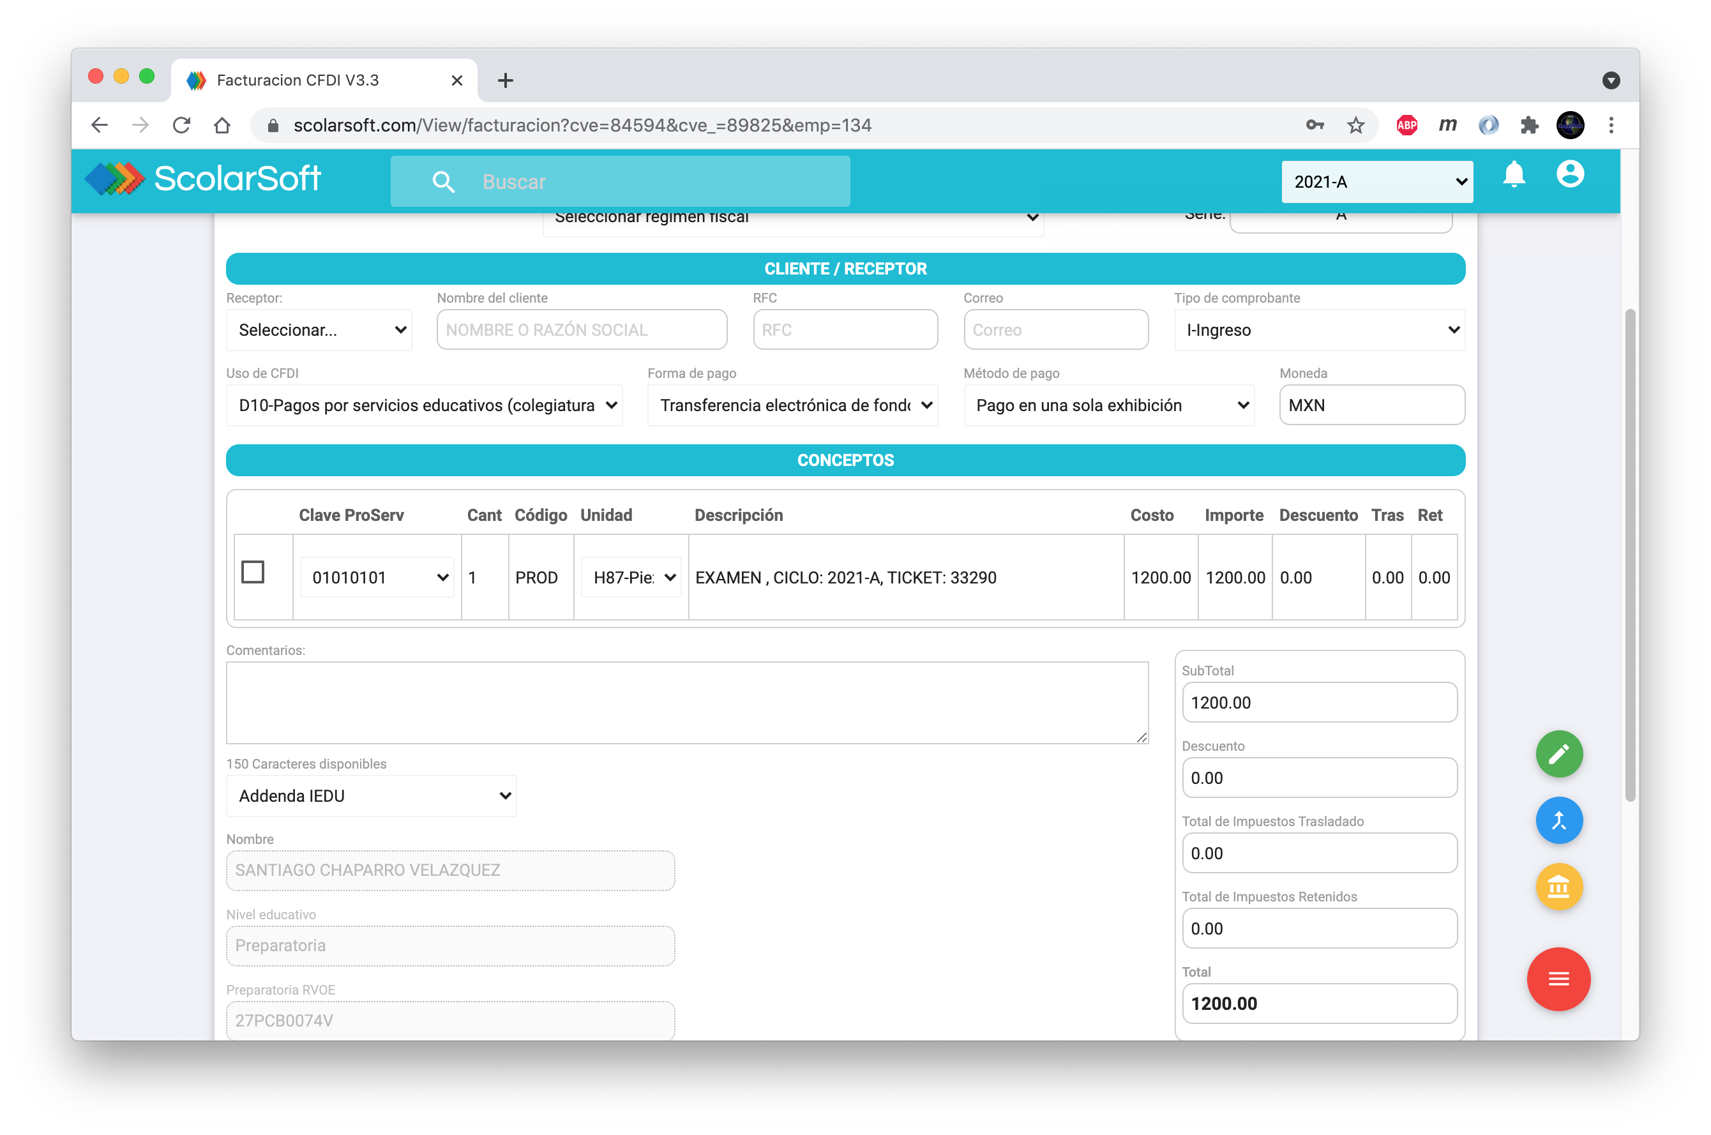Open the AdBlock Plus extension icon

(1406, 125)
